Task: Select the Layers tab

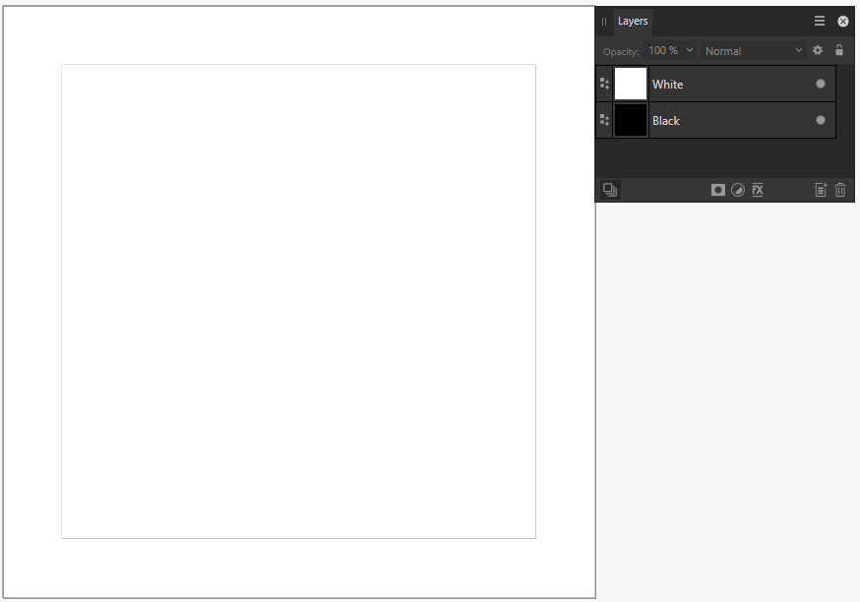Action: (x=633, y=21)
